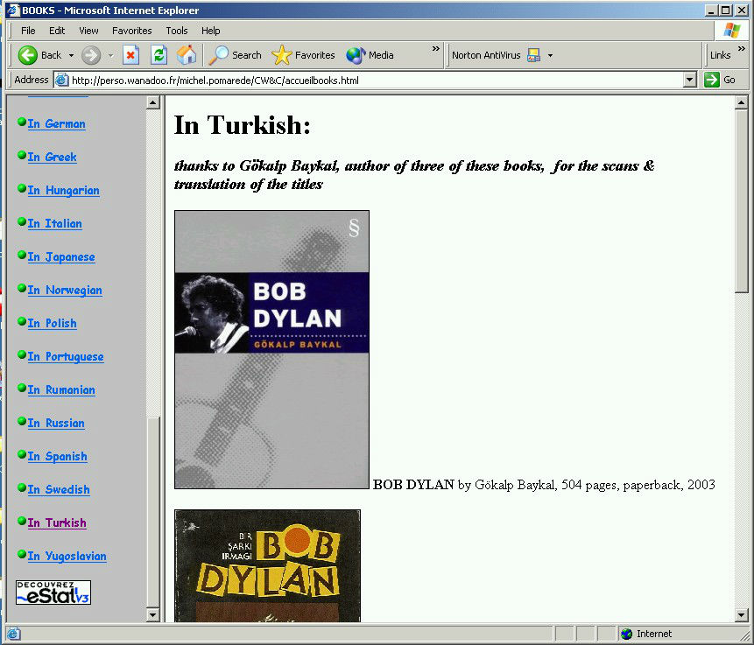Open the Address bar dropdown list

pos(690,80)
